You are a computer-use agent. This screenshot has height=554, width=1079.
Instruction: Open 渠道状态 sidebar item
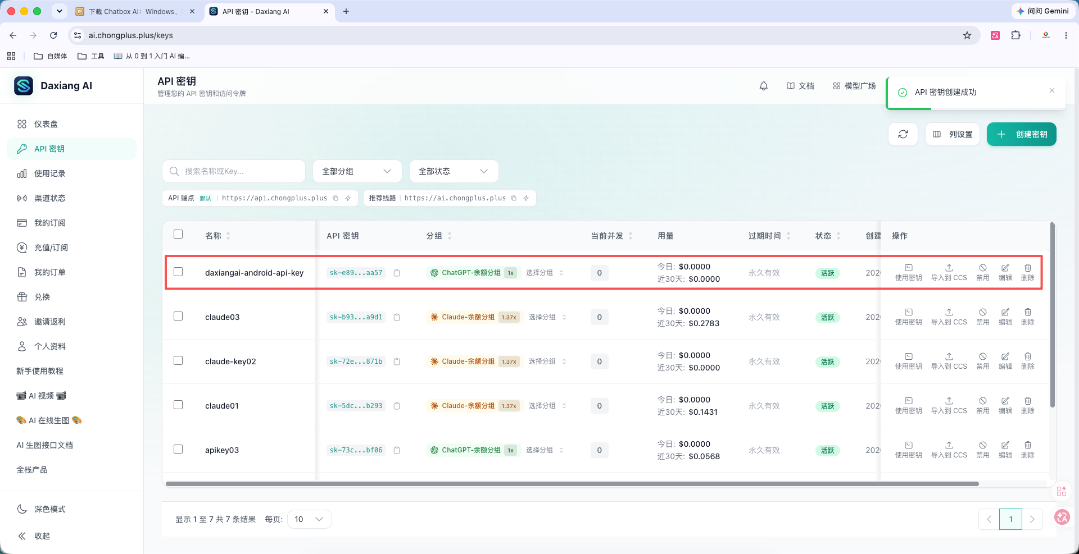point(71,198)
